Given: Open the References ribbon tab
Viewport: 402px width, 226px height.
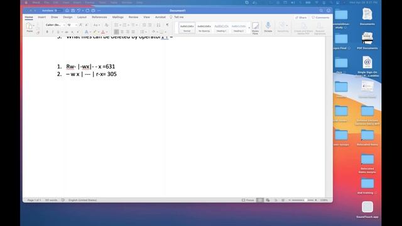Looking at the screenshot, I should (x=99, y=17).
